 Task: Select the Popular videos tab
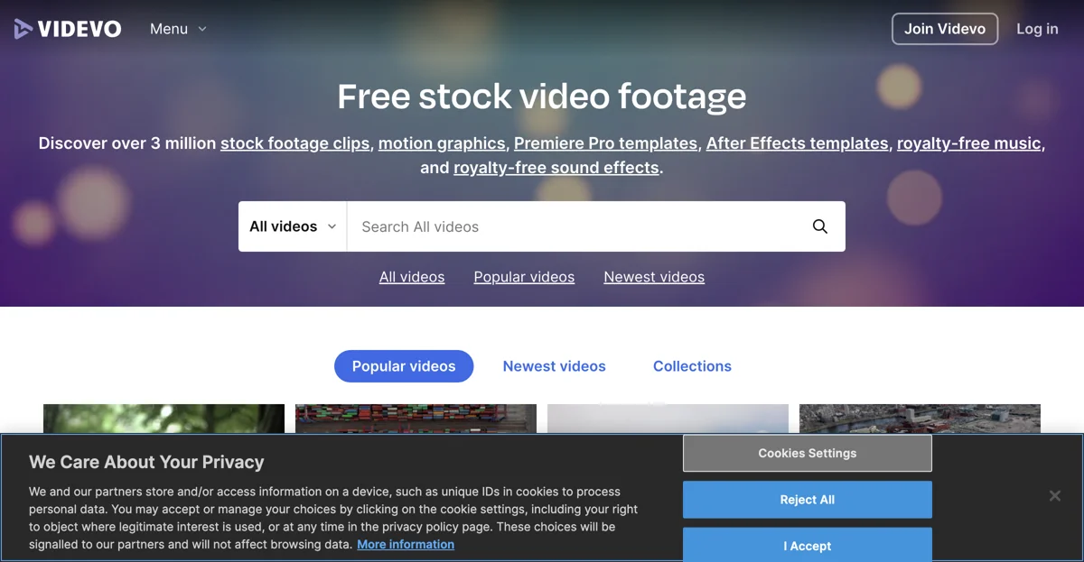(x=404, y=366)
